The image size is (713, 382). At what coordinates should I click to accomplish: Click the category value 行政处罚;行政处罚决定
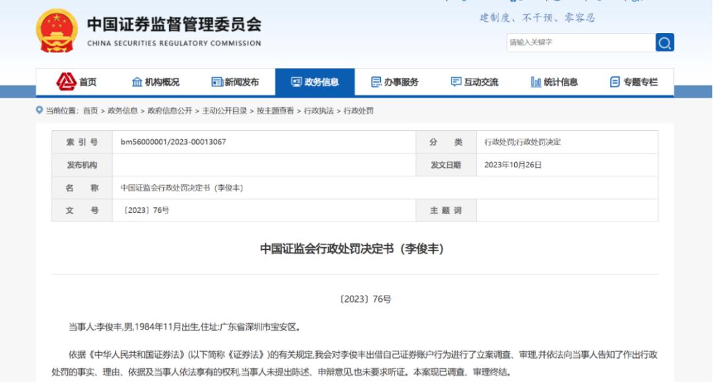point(522,142)
